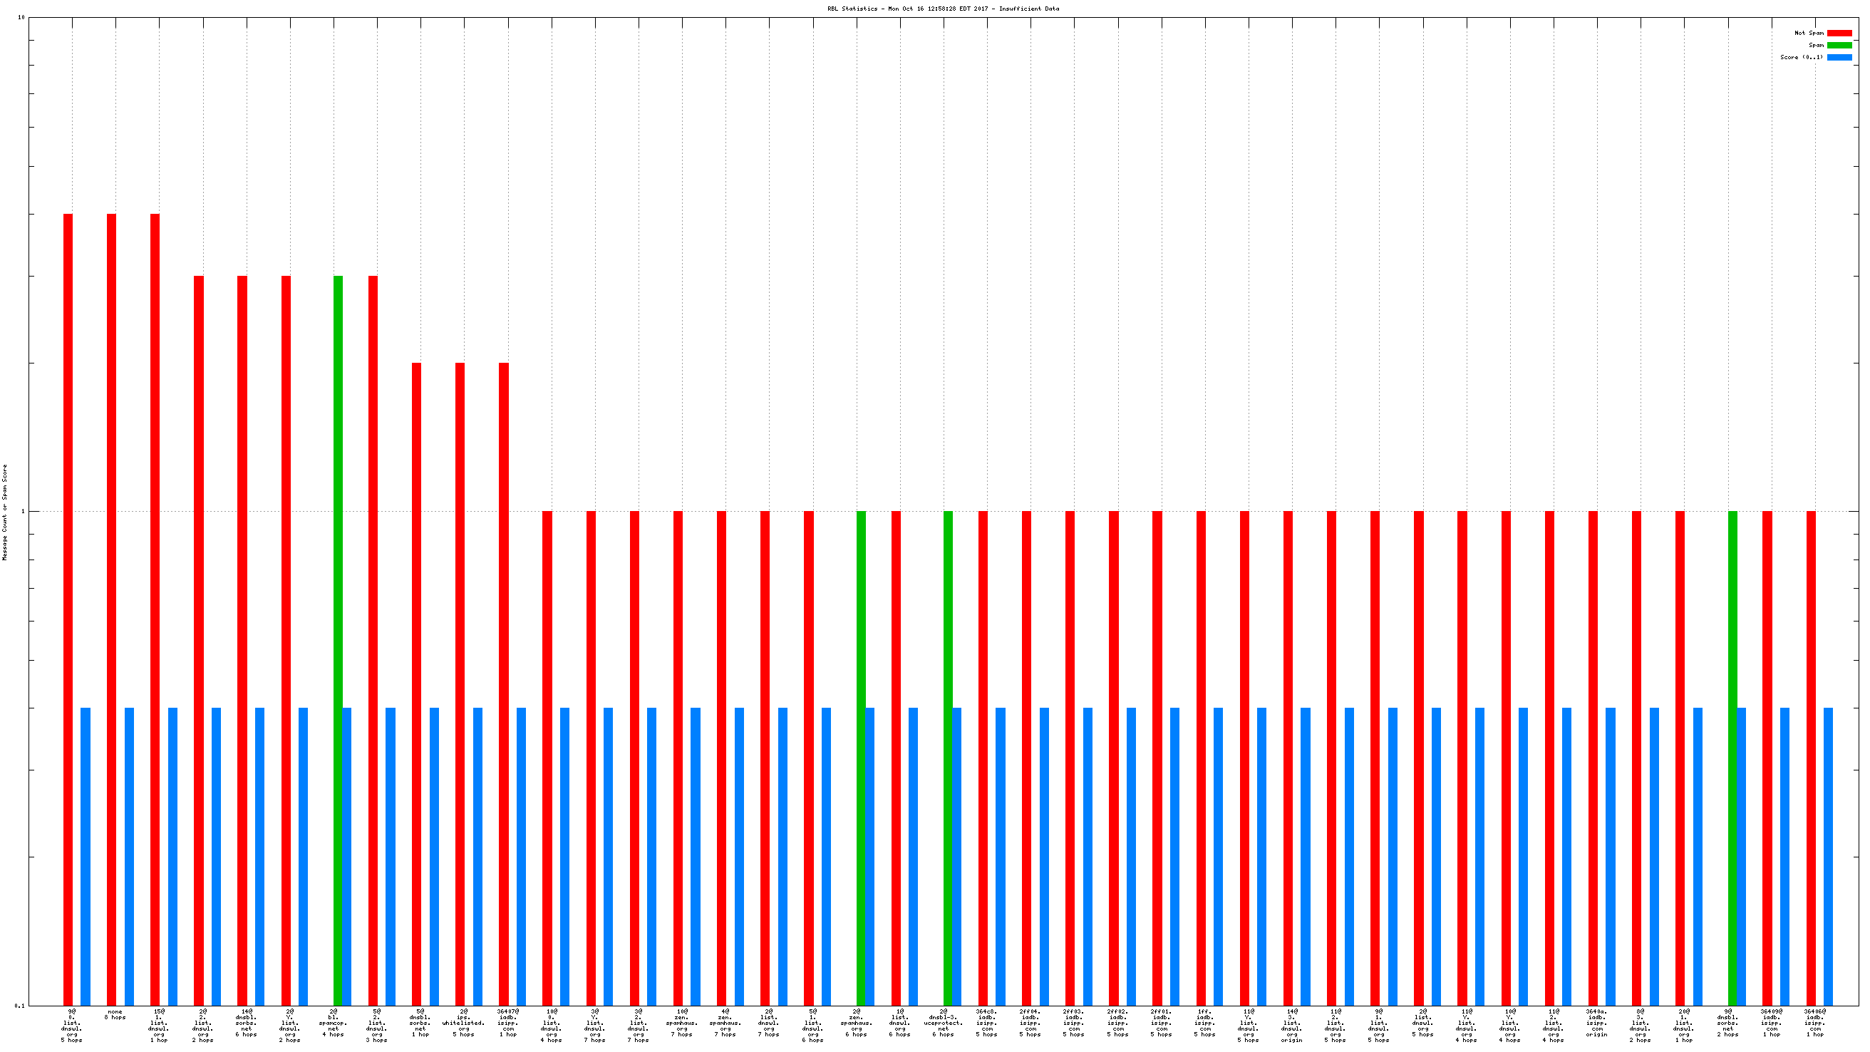The height and width of the screenshot is (1052, 1870).
Task: Select the 'none 8 hops' axis label
Action: [x=115, y=1014]
